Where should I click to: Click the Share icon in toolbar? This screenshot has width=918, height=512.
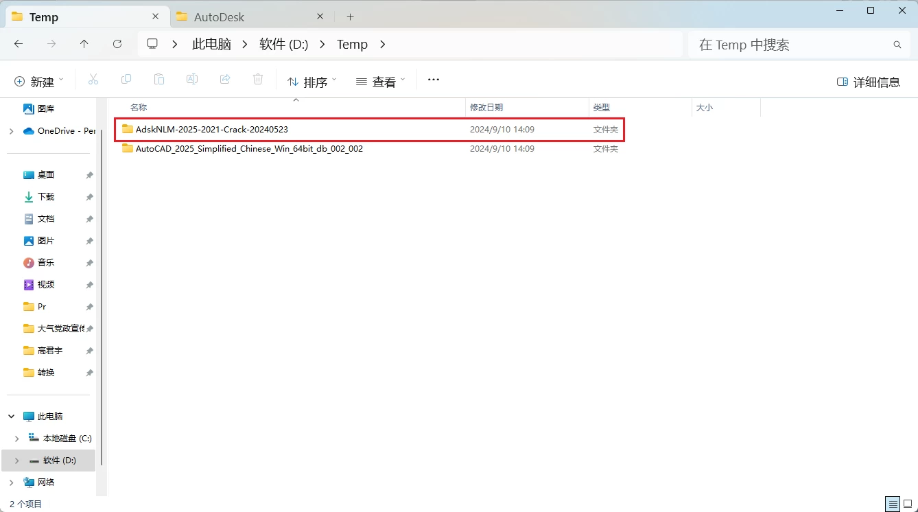click(x=225, y=80)
